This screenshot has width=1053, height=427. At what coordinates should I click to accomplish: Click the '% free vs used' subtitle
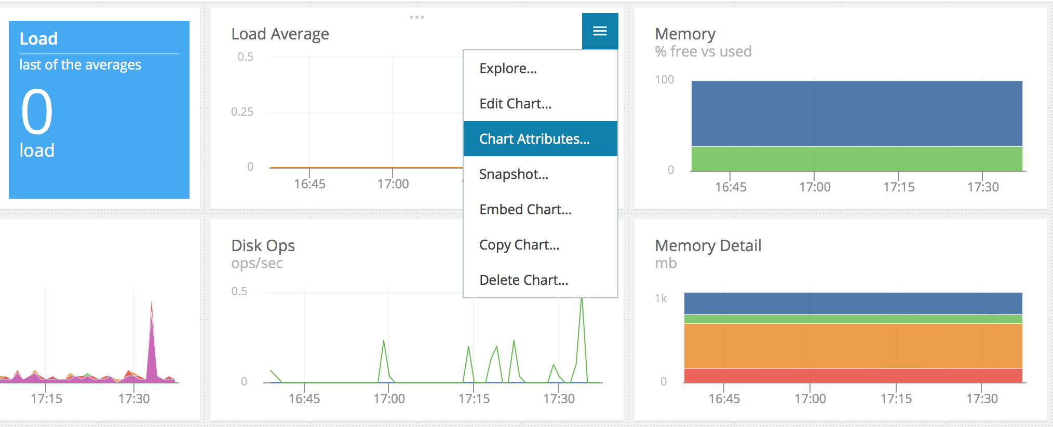703,51
